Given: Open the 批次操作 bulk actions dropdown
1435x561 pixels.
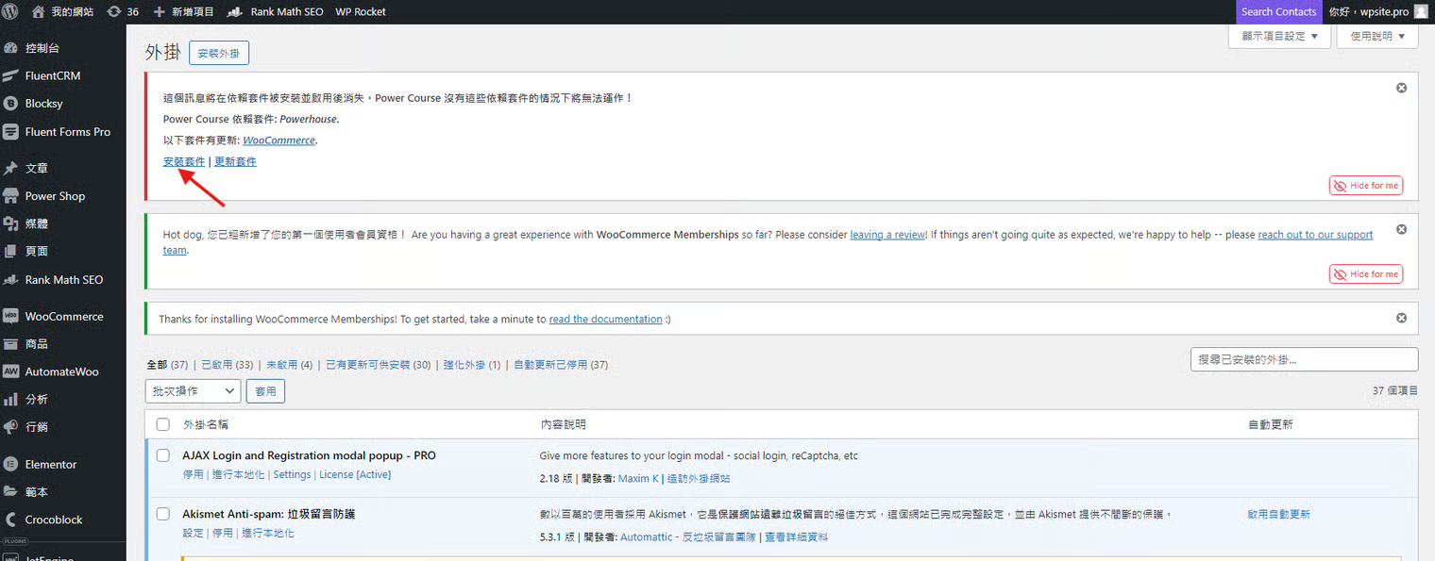Looking at the screenshot, I should (x=193, y=390).
